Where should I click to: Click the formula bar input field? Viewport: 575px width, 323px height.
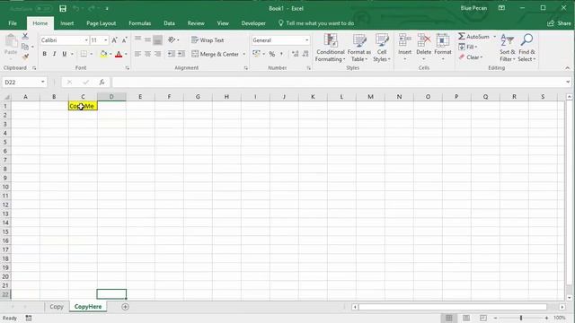pyautogui.click(x=338, y=82)
